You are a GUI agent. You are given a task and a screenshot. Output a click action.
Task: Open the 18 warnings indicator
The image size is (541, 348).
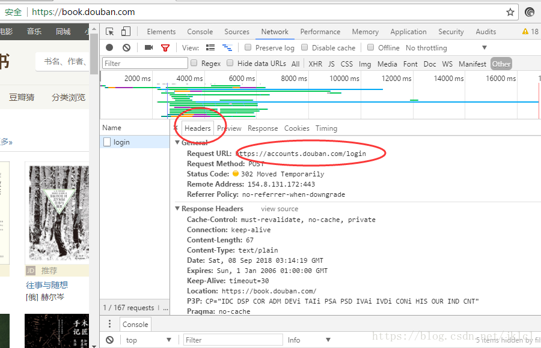pos(530,31)
